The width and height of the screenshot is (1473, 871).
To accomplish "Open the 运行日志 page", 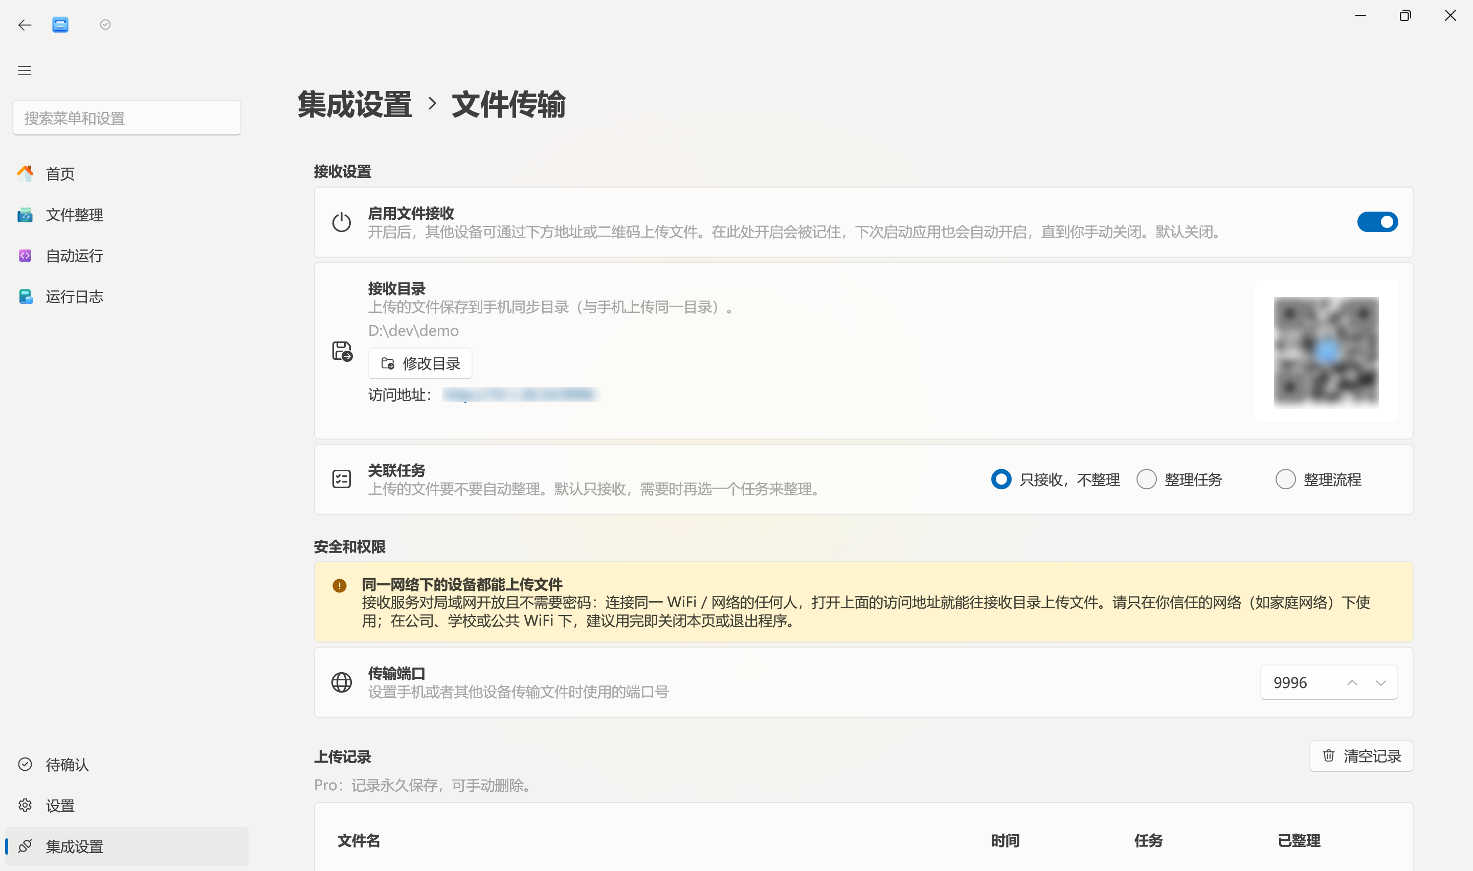I will click(127, 296).
